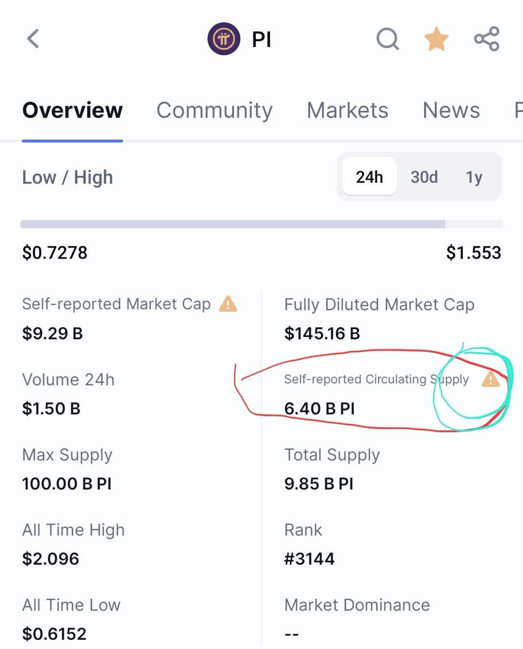Viewport: 523px width, 649px height.
Task: Go to the News tab
Action: (x=451, y=110)
